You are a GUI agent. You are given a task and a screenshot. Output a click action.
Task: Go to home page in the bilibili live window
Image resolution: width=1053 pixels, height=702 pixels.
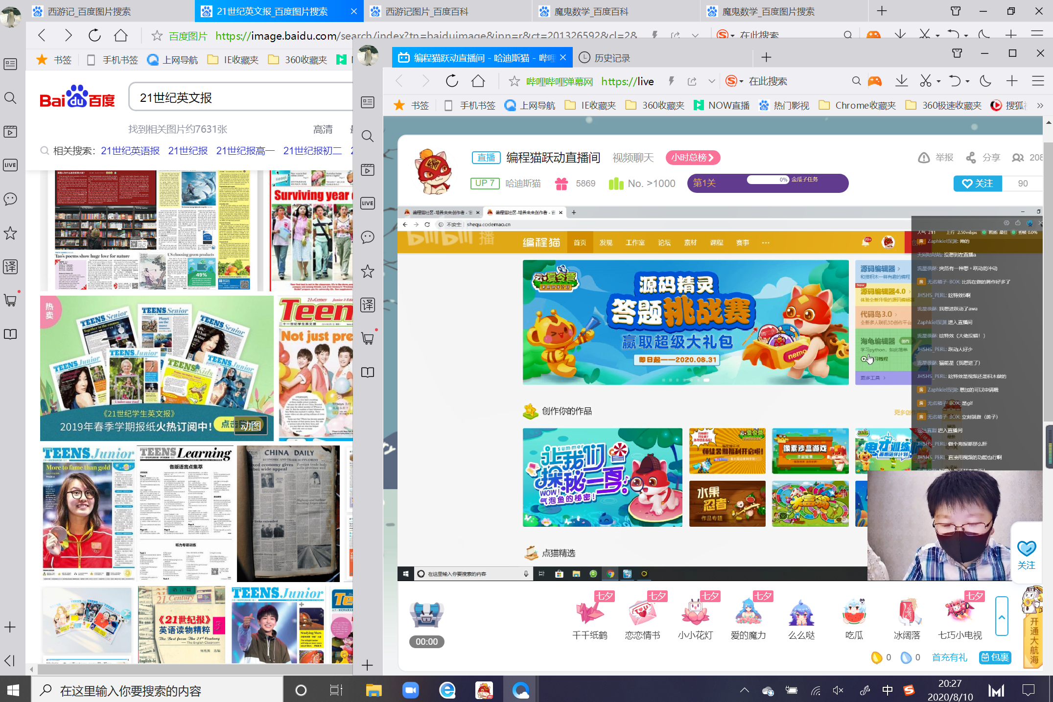(x=478, y=81)
